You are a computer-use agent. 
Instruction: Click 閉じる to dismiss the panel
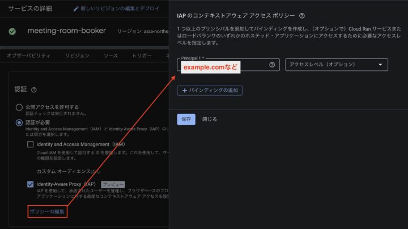(x=210, y=119)
